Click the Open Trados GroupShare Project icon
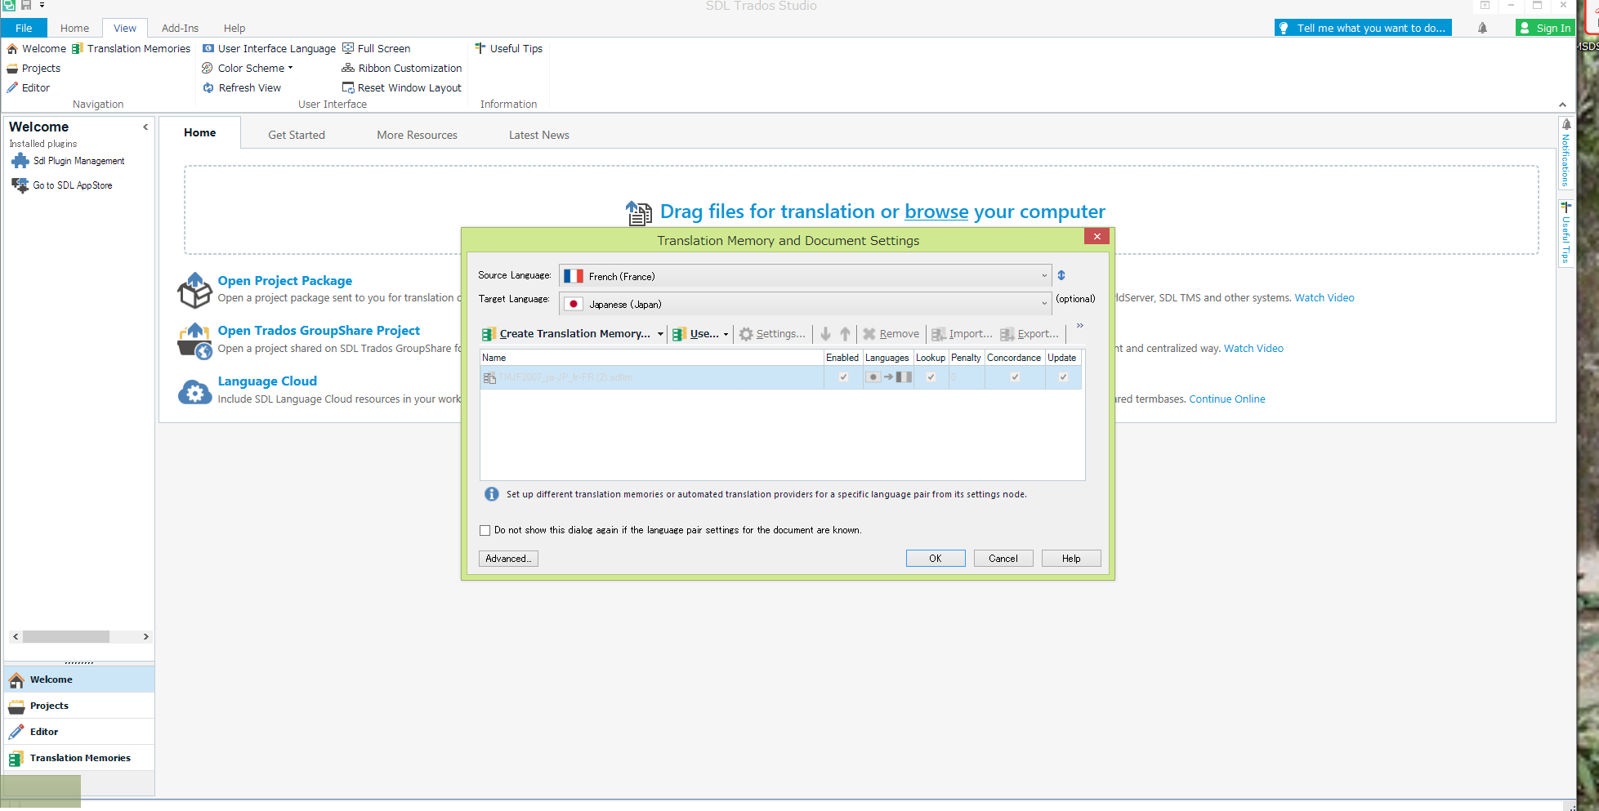This screenshot has height=811, width=1599. coord(194,341)
